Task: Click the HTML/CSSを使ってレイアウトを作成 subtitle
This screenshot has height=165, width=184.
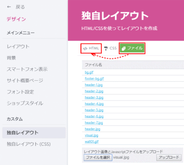Action: tap(119, 28)
